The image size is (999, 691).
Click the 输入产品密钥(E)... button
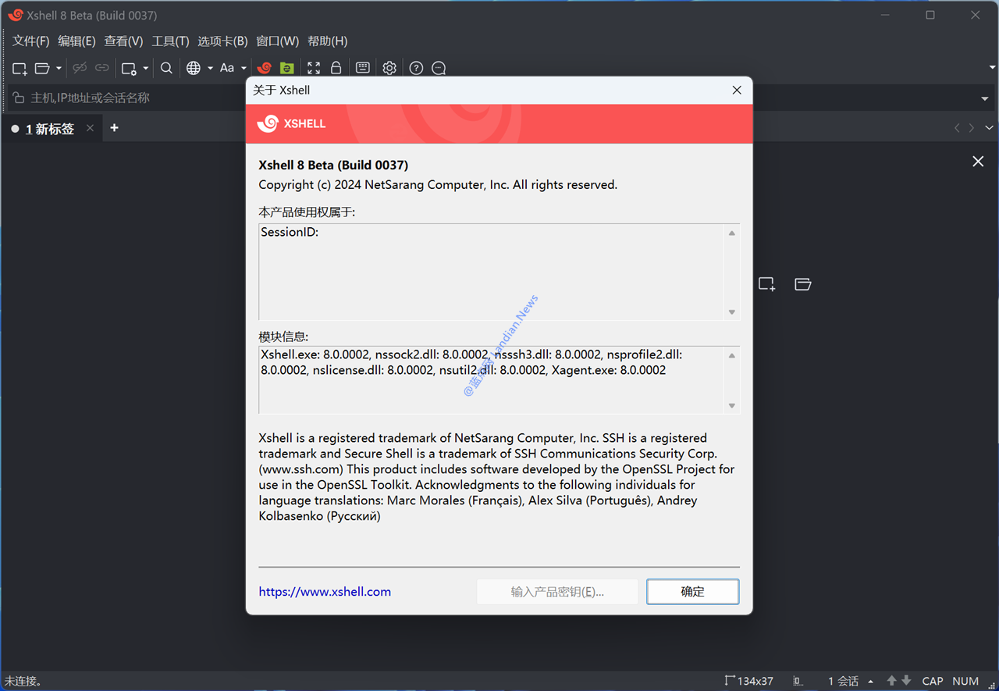coord(557,592)
